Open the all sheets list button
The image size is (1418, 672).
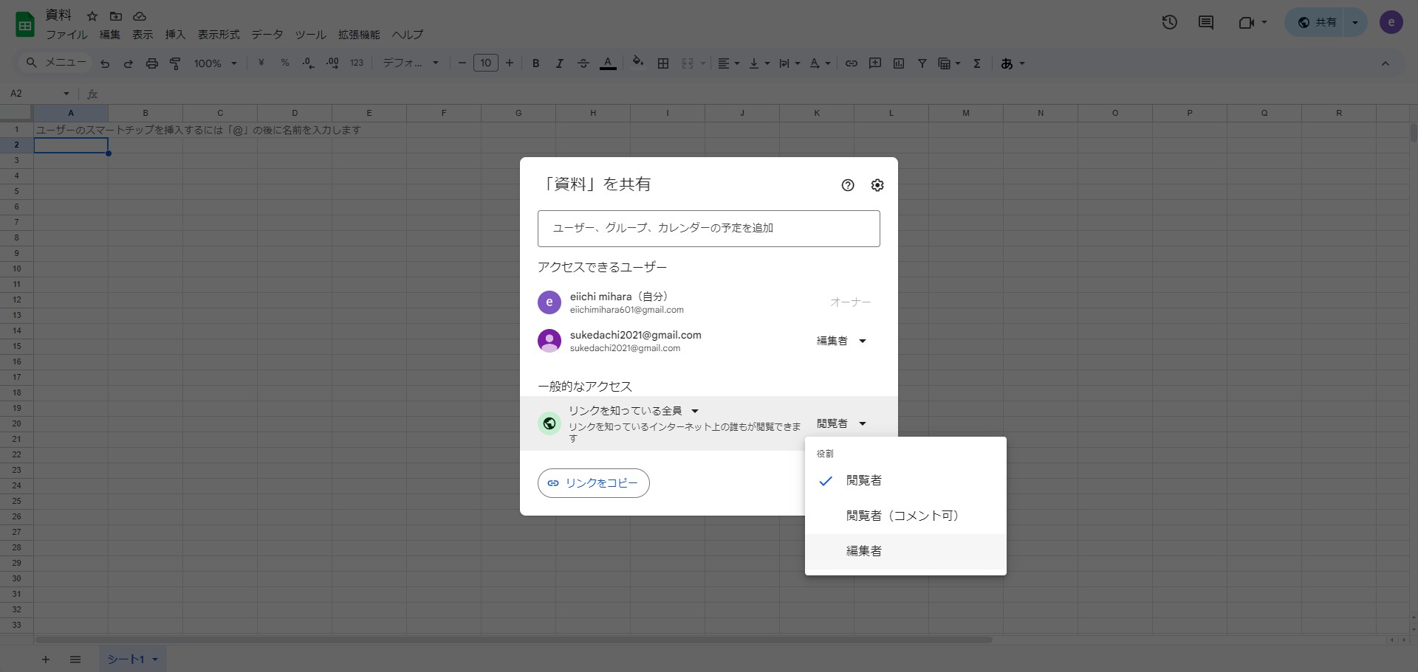pyautogui.click(x=75, y=659)
